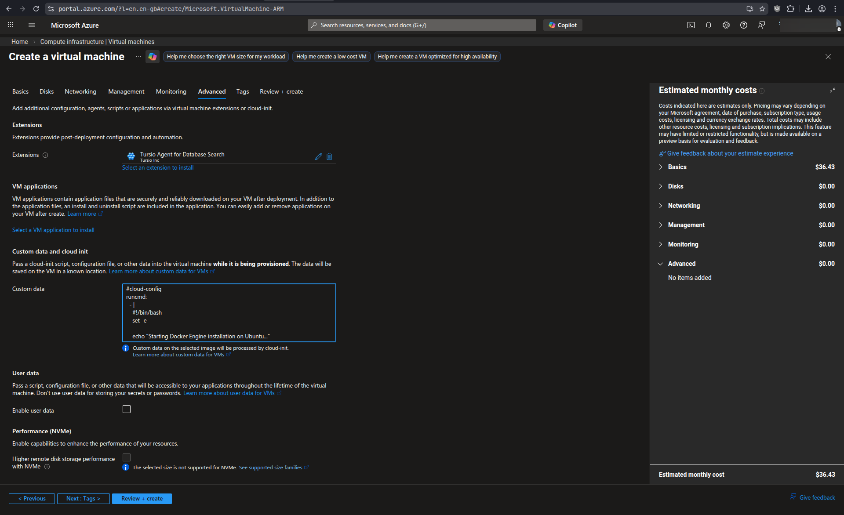
Task: Open the notifications bell
Action: (709, 25)
